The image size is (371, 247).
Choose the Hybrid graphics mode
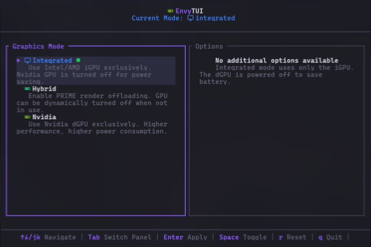(44, 89)
